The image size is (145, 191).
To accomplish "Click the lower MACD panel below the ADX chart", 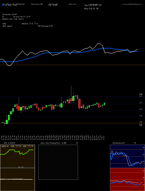I will click(x=17, y=179).
